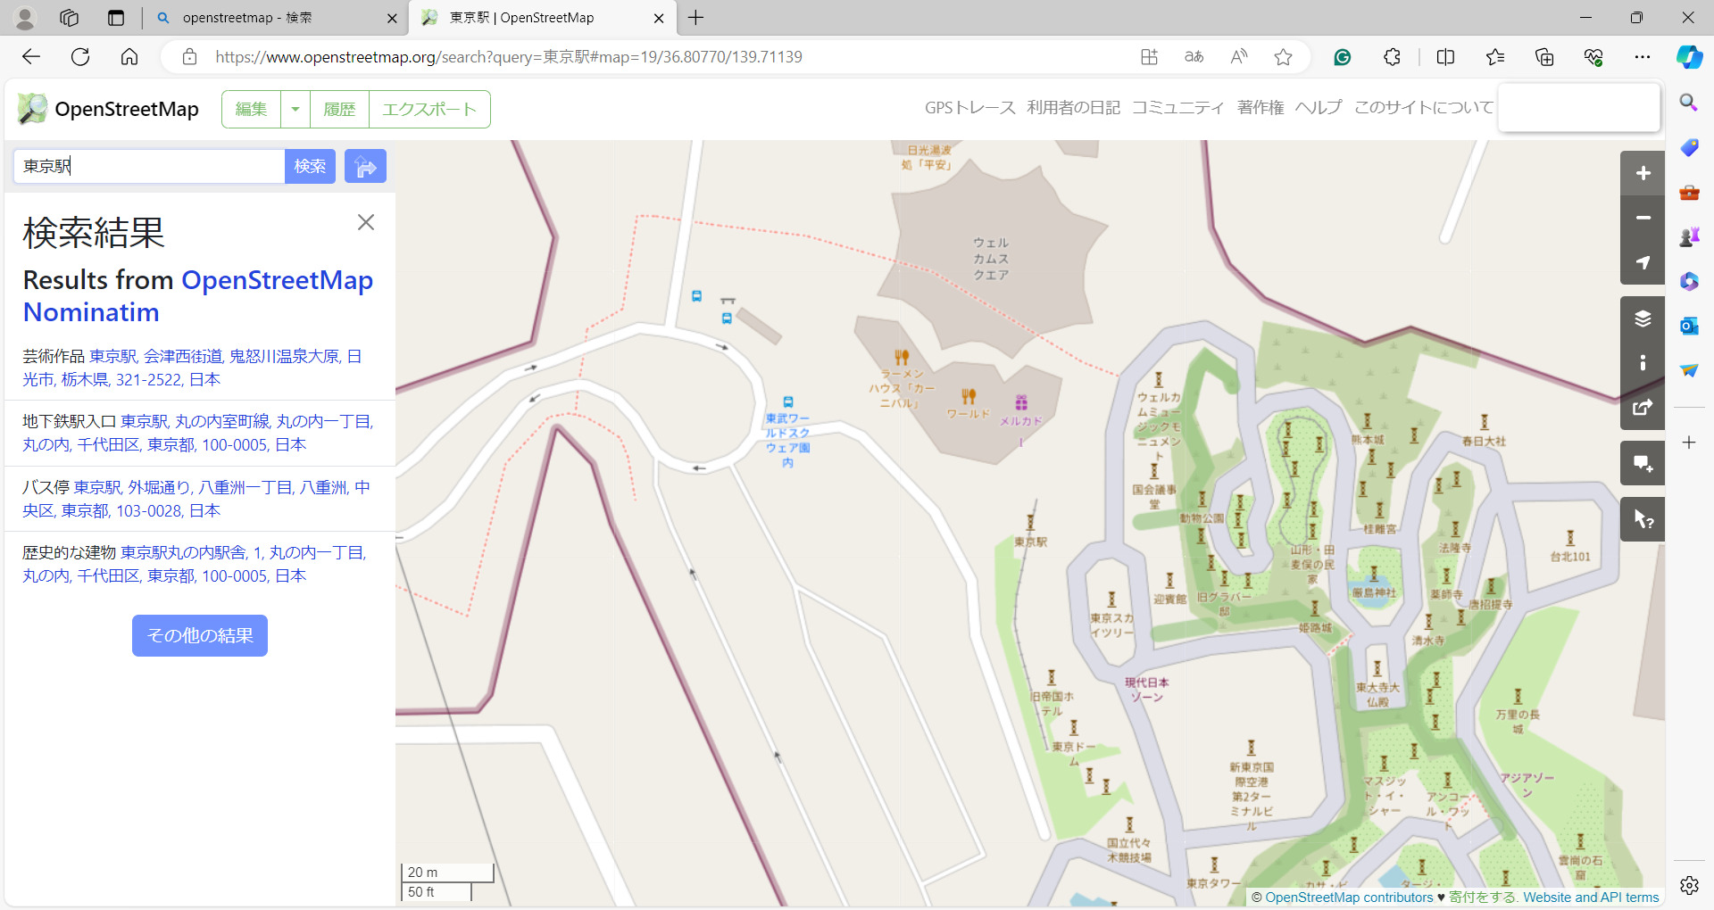The width and height of the screenshot is (1714, 910).
Task: Open the map layers panel
Action: pos(1642,318)
